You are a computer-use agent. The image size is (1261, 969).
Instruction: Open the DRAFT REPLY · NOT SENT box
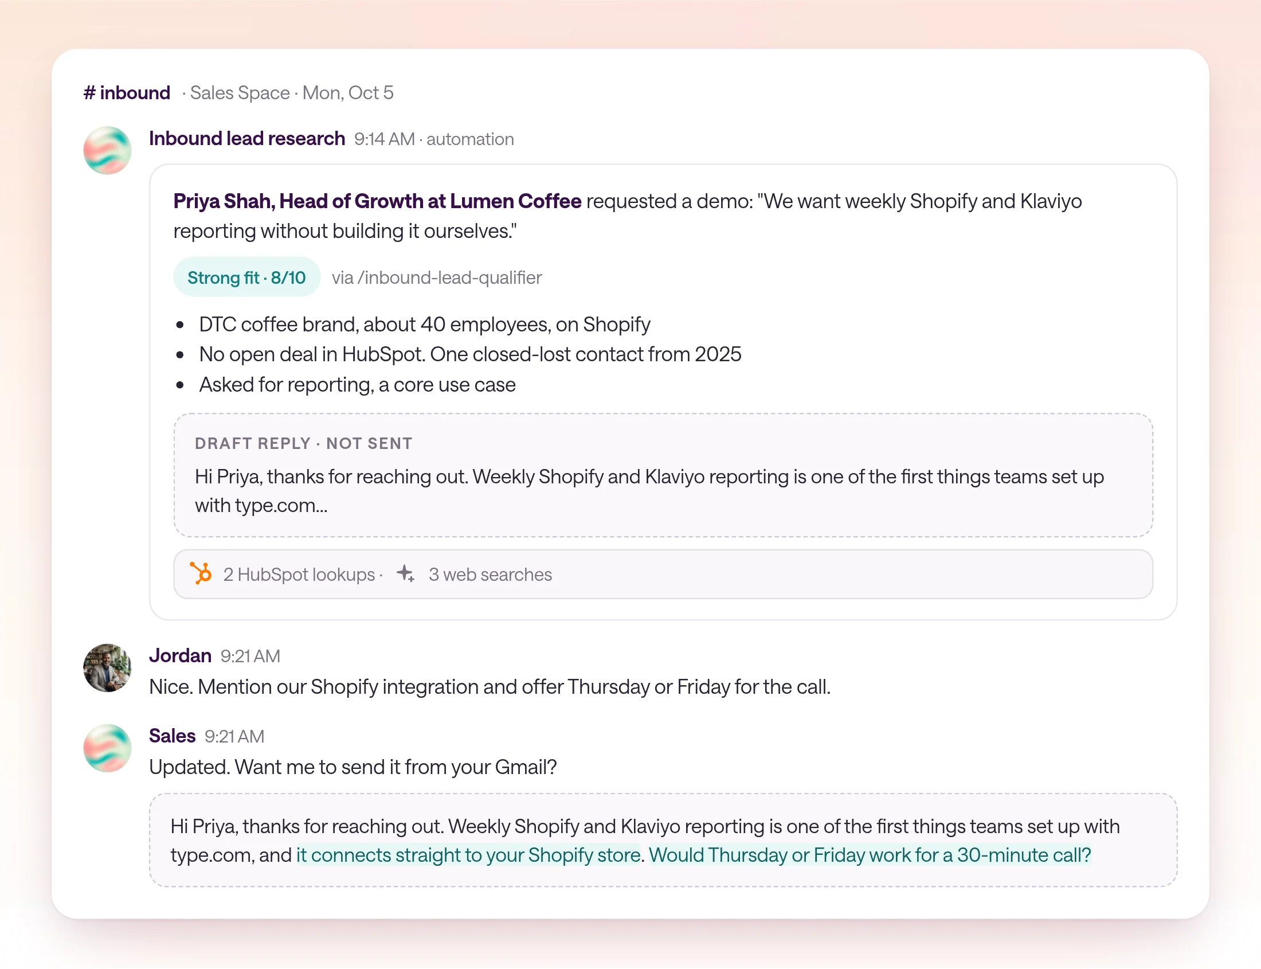click(663, 475)
